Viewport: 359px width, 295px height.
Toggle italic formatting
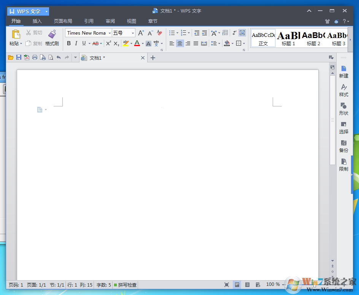76,43
